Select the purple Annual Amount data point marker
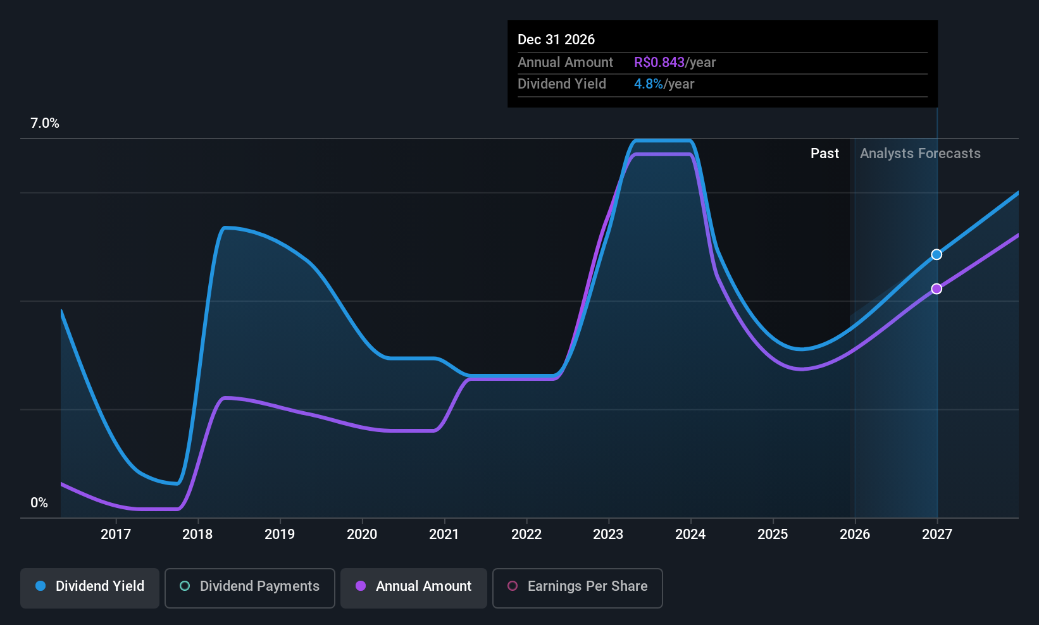Screen dimensions: 1039x625 pyautogui.click(x=936, y=289)
